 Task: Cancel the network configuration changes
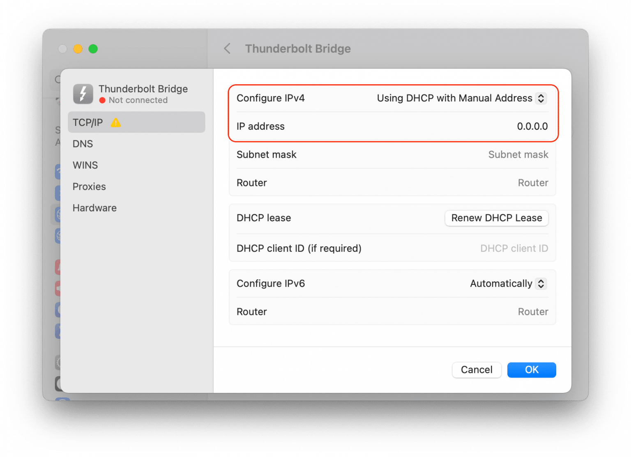click(x=477, y=370)
